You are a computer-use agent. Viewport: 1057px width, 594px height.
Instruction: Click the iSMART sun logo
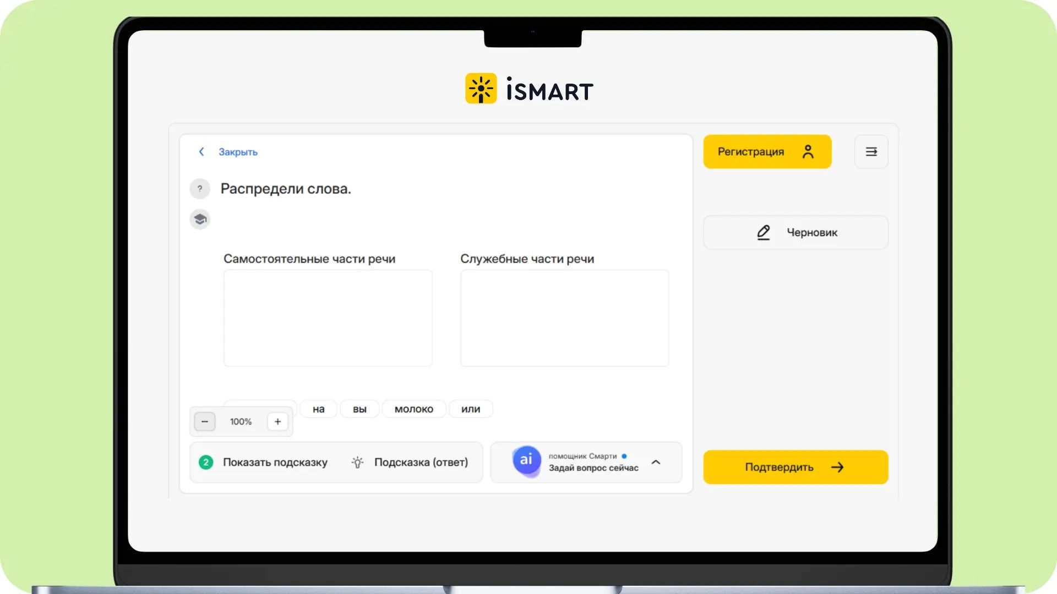tap(481, 89)
